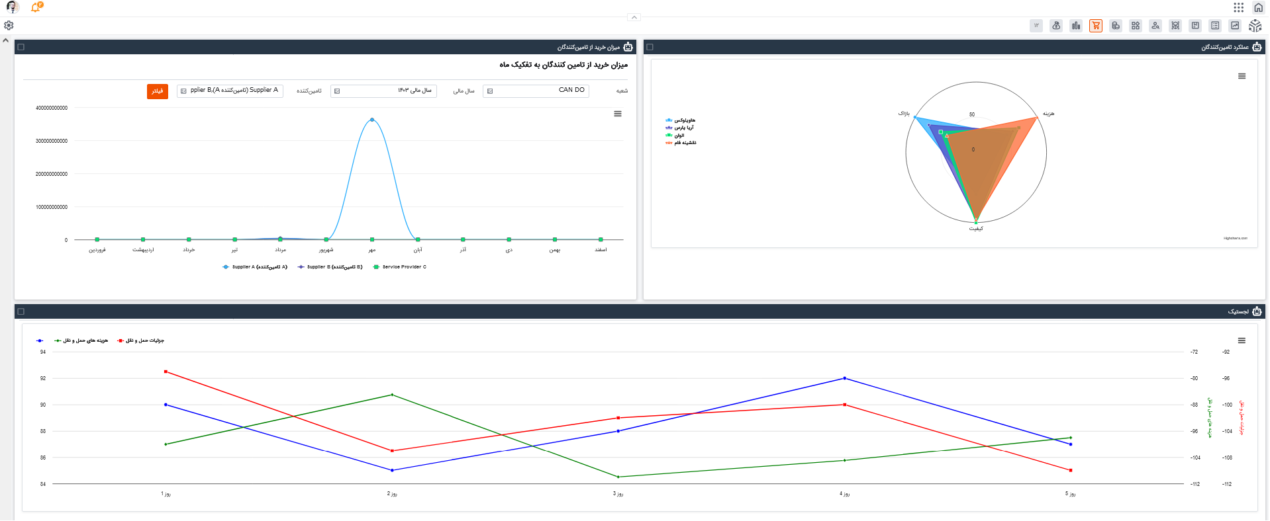Click the isometric cubes logo icon
This screenshot has width=1270, height=521.
[x=1255, y=26]
